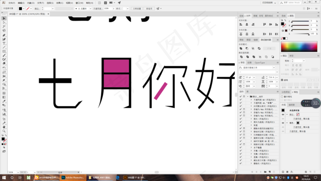Screen dimensions: 321x181
Task: Select the Pen tool
Action: click(4, 35)
